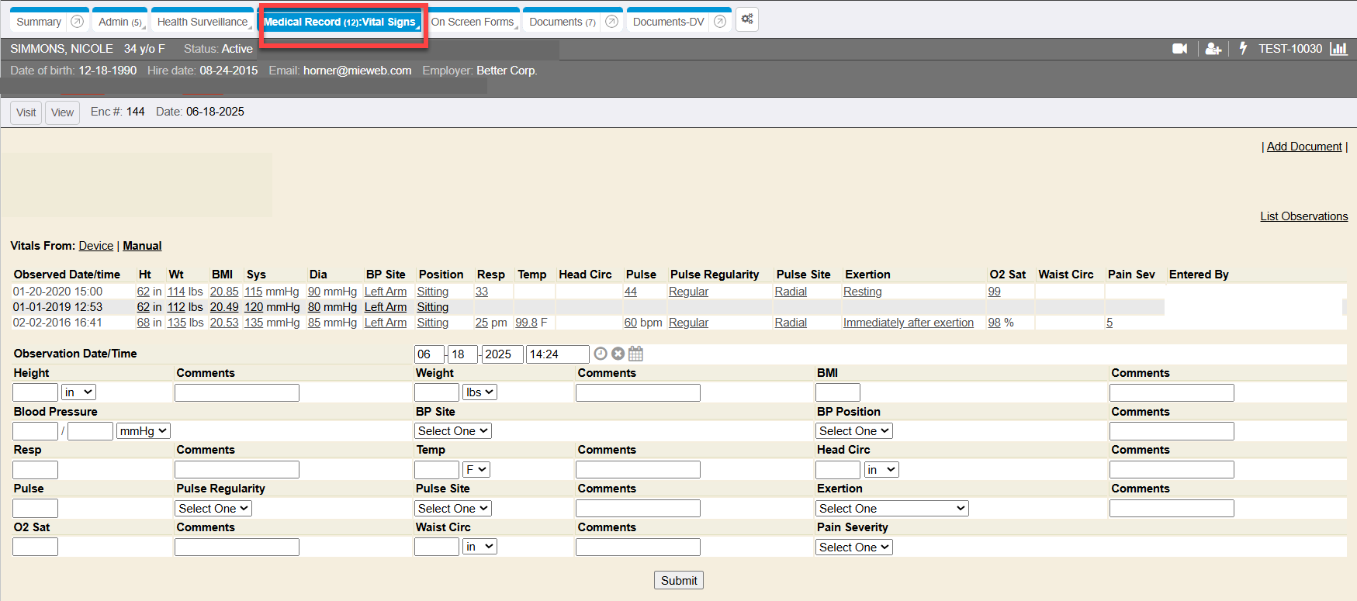Open the bar chart icon beside TEST-10030
Viewport: 1357px width, 601px height.
(x=1338, y=49)
